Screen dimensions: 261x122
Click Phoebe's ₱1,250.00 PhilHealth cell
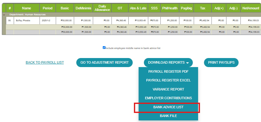170,21
